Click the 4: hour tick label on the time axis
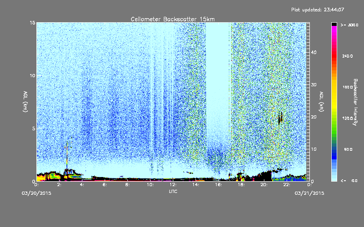The height and width of the screenshot is (227, 364). [82, 185]
